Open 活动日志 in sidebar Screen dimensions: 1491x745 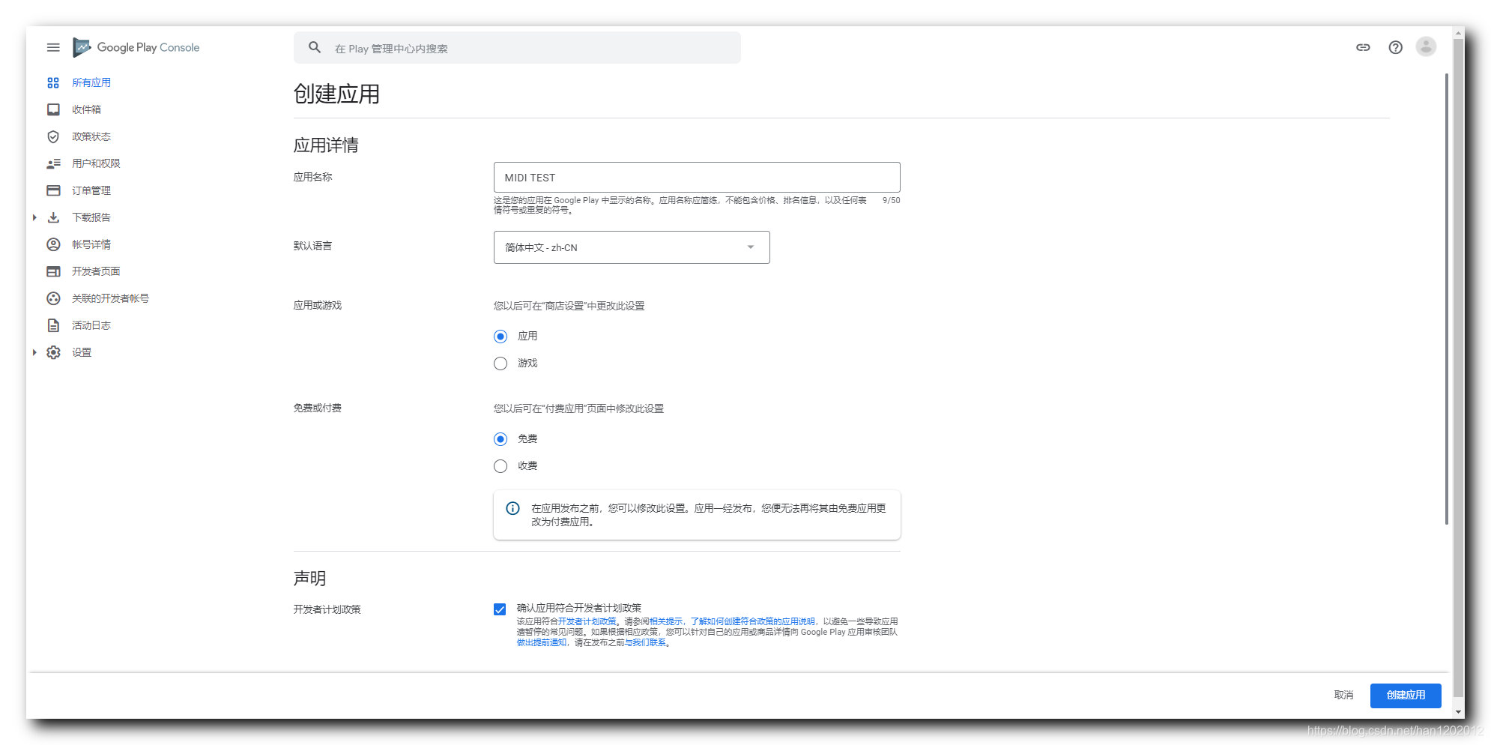(x=91, y=325)
